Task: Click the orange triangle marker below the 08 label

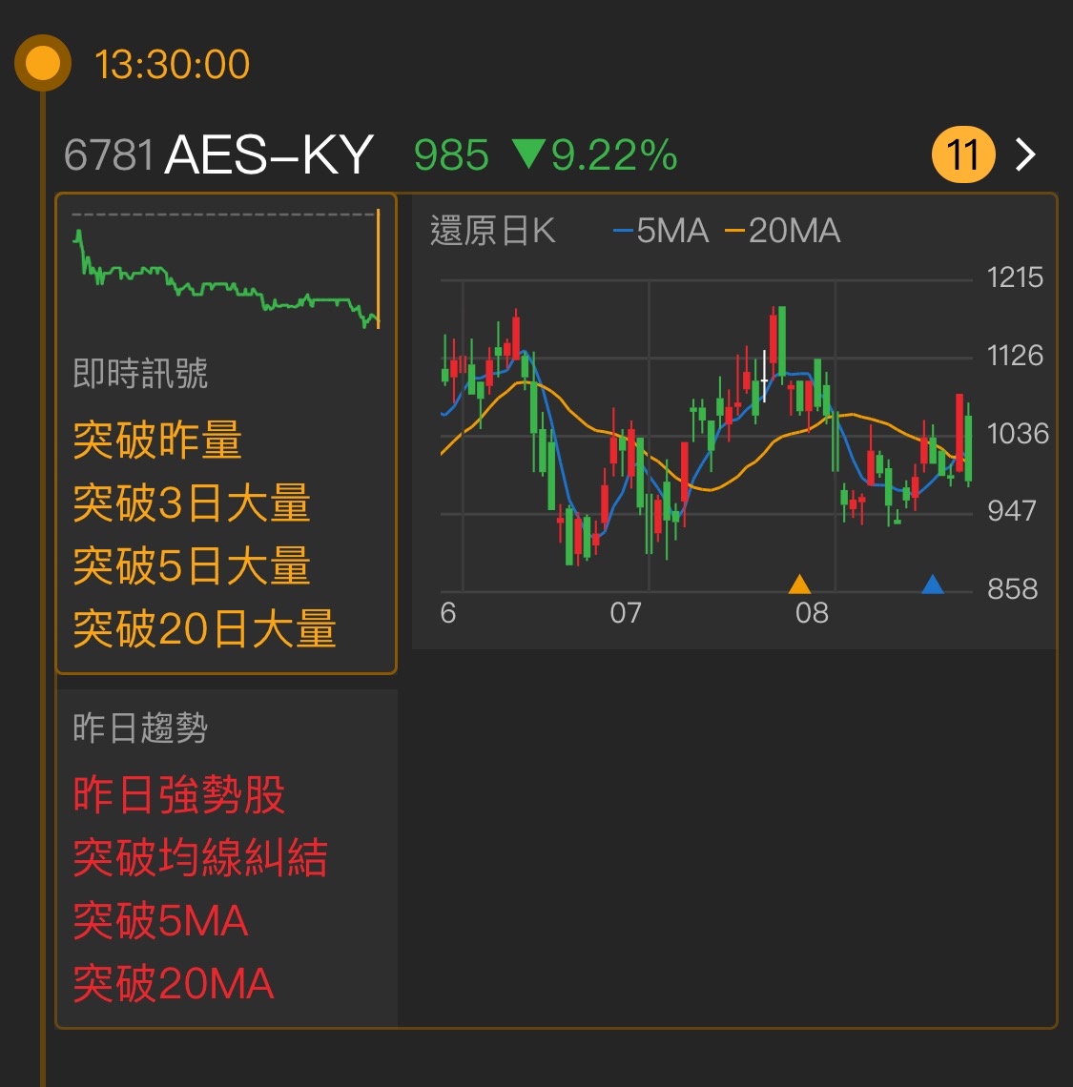Action: [x=799, y=585]
